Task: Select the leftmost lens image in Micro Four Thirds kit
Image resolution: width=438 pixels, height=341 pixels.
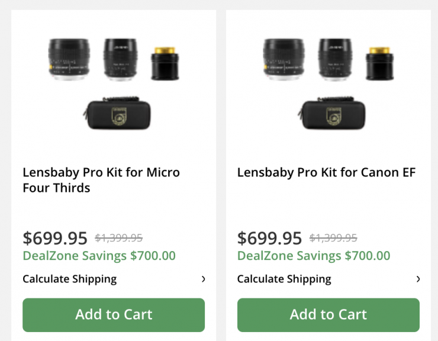Action: click(x=70, y=59)
